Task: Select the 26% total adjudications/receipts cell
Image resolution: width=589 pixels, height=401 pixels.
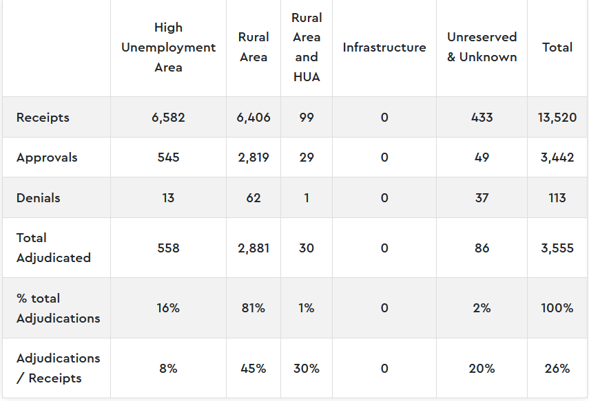Action: (x=557, y=368)
